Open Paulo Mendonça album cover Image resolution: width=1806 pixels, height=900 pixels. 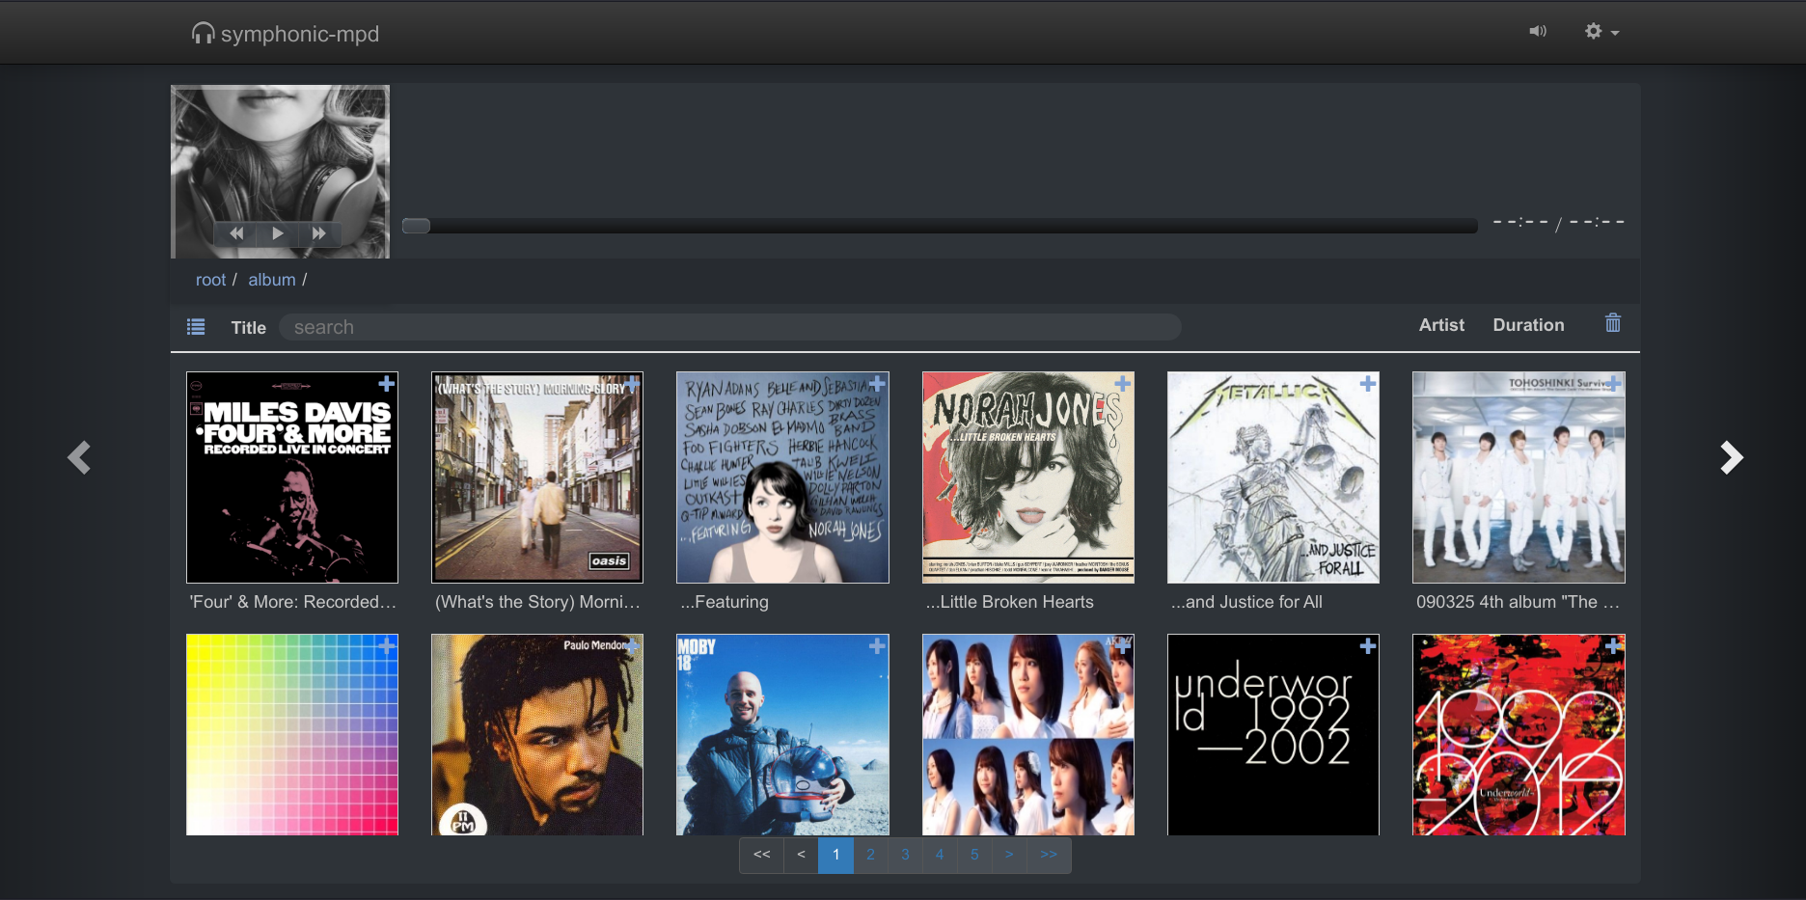coord(537,734)
